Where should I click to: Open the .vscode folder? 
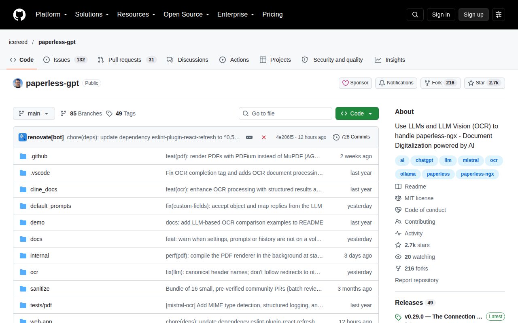click(x=40, y=173)
